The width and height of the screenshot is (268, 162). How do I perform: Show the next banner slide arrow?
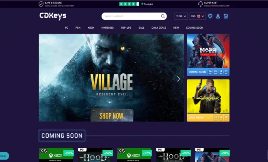coord(179,79)
